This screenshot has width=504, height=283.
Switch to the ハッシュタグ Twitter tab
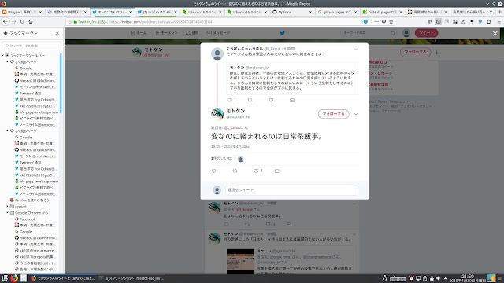pyautogui.click(x=157, y=12)
